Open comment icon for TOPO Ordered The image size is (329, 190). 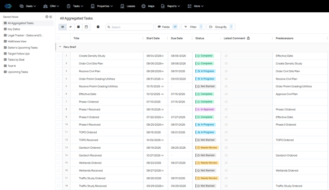pyautogui.click(x=226, y=133)
